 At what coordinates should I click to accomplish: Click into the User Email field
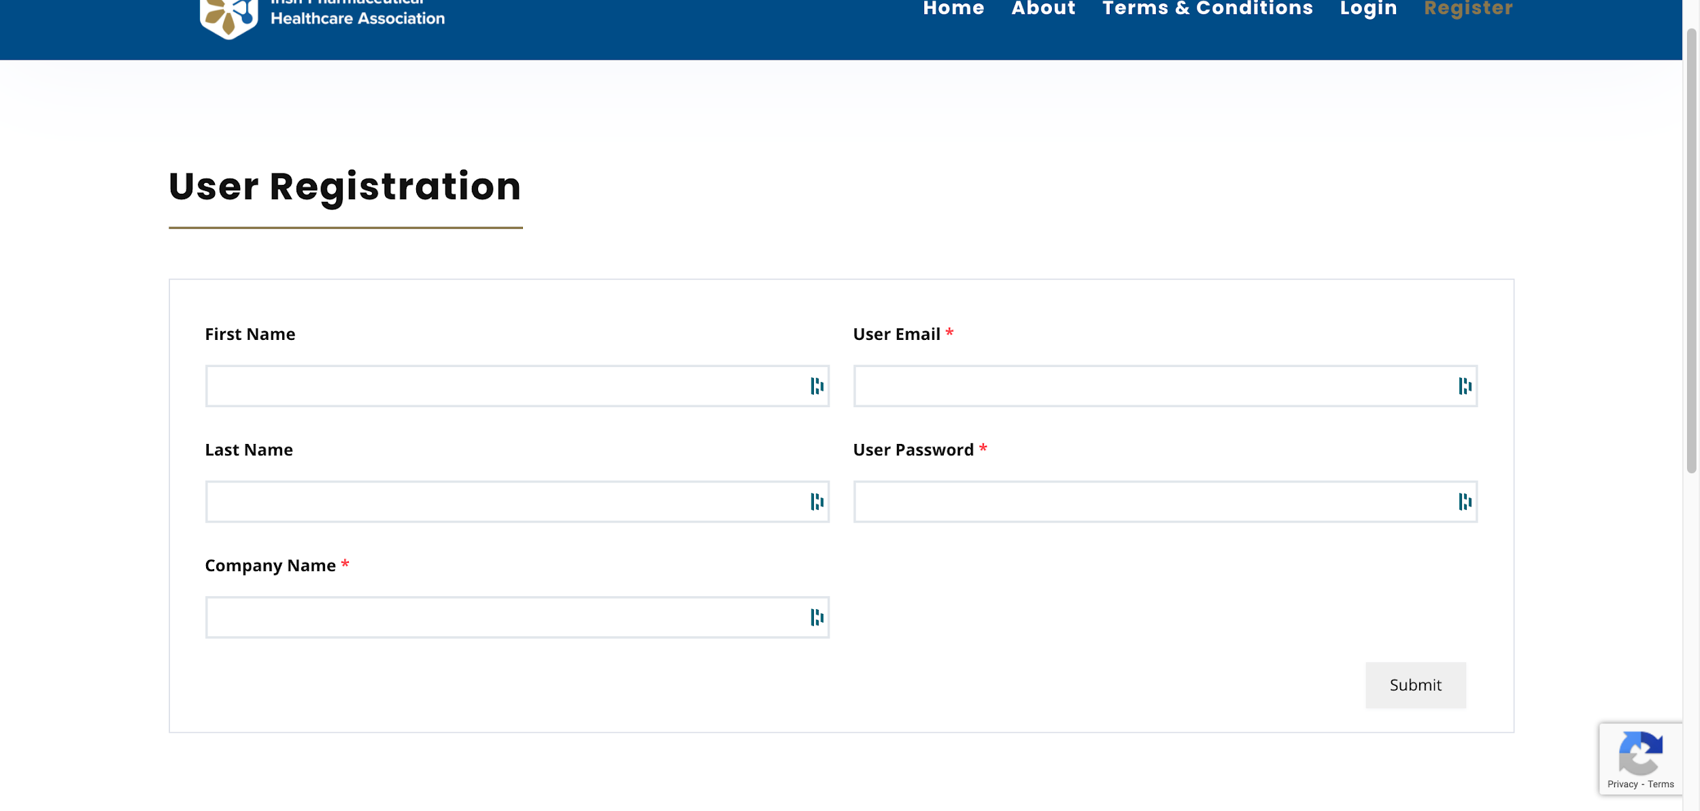[x=1153, y=386]
